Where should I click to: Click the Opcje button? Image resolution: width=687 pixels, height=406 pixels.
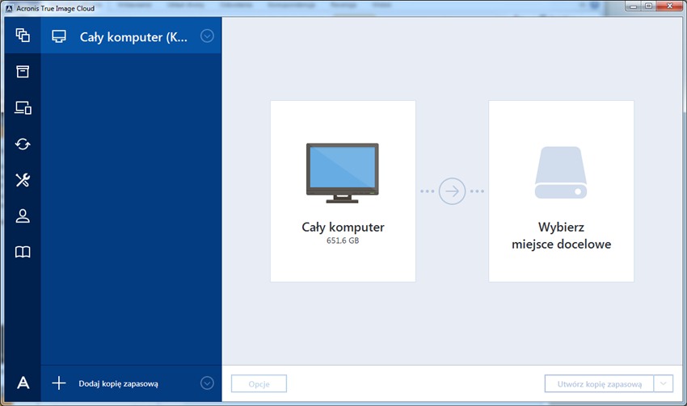click(x=259, y=383)
